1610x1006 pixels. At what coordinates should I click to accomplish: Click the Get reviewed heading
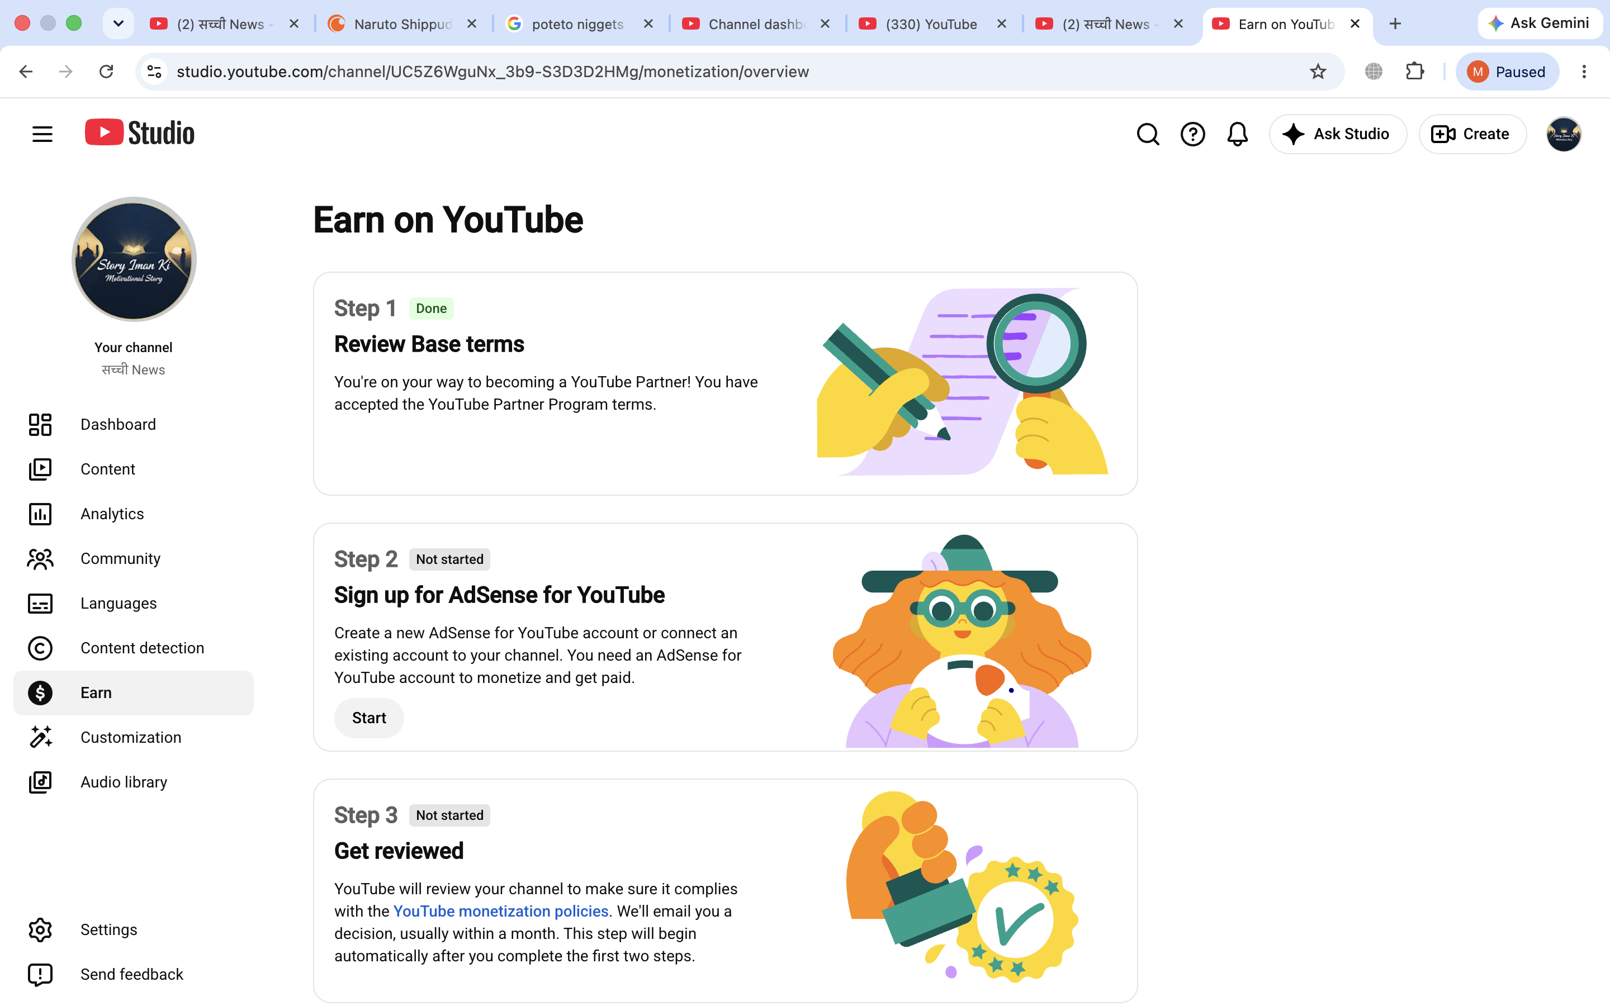[x=399, y=851]
